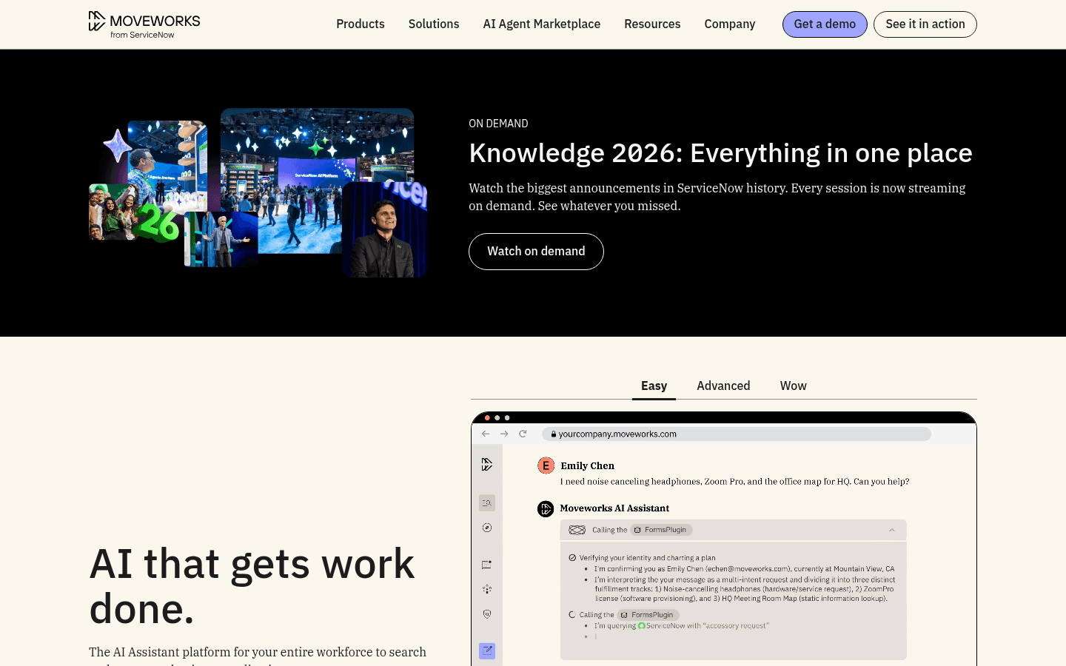This screenshot has height=666, width=1066.
Task: Click the Moveworks logo in demo sidebar
Action: (x=486, y=465)
